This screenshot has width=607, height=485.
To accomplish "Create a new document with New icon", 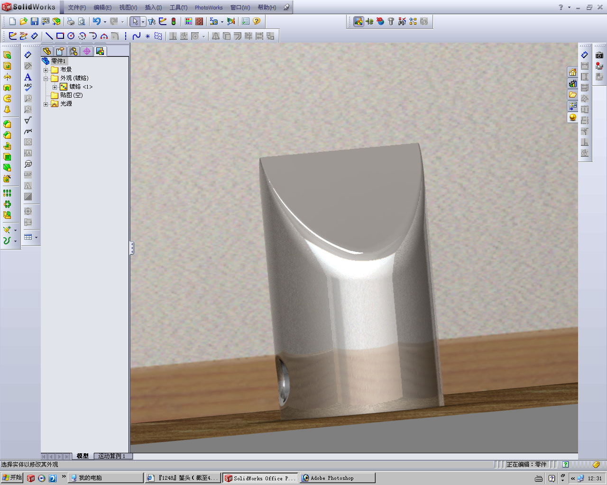I will coord(12,21).
